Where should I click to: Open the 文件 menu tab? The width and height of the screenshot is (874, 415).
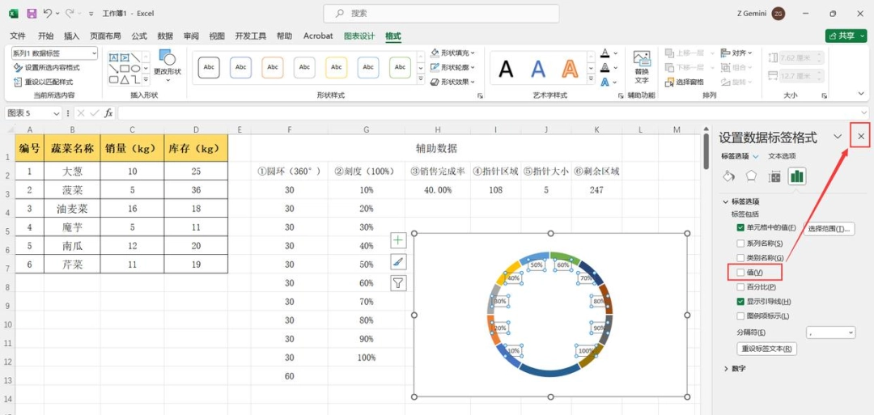pyautogui.click(x=18, y=36)
